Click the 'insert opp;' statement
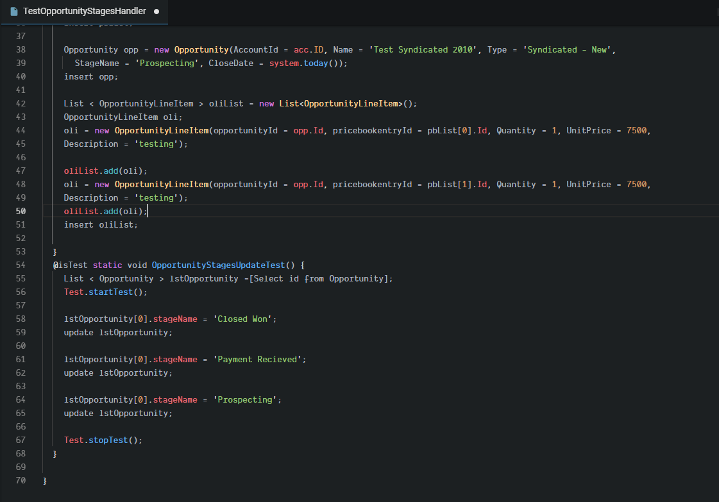719x502 pixels. (91, 77)
